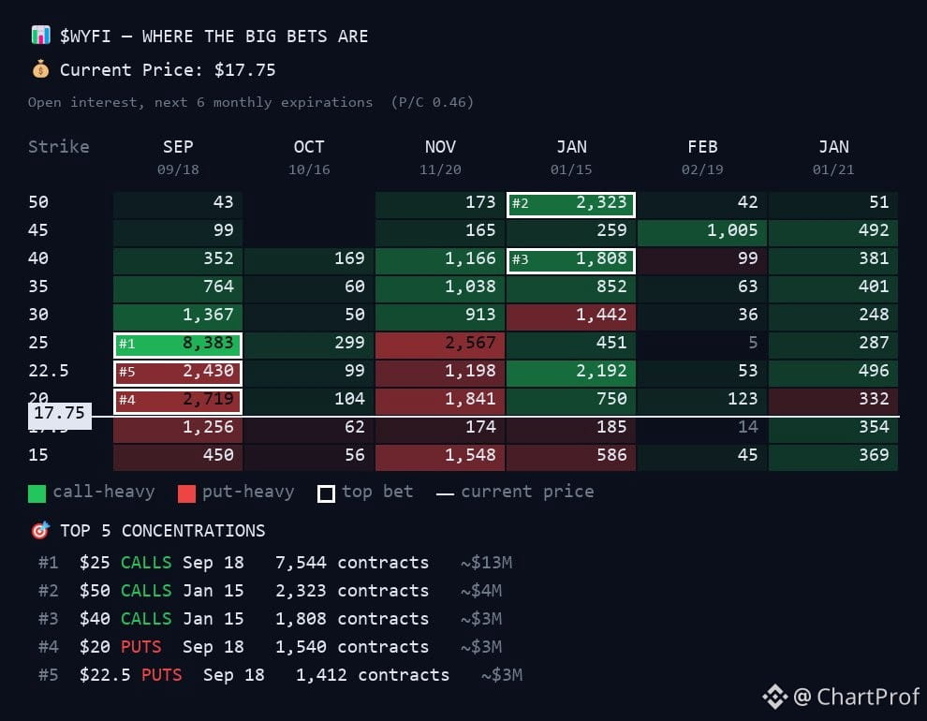Select the JAN 01/21 column header
Screen dimensions: 927x721
[x=833, y=156]
